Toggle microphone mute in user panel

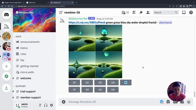coord(40,105)
